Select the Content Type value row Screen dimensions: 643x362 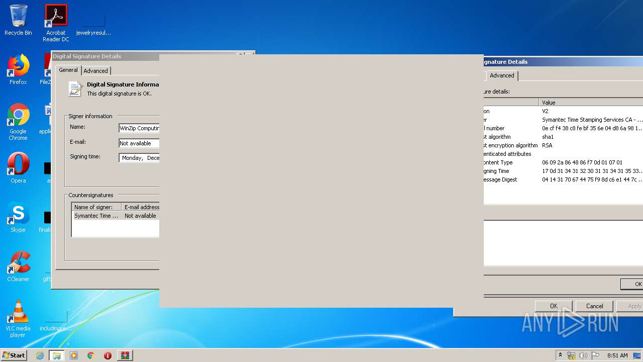coord(563,162)
